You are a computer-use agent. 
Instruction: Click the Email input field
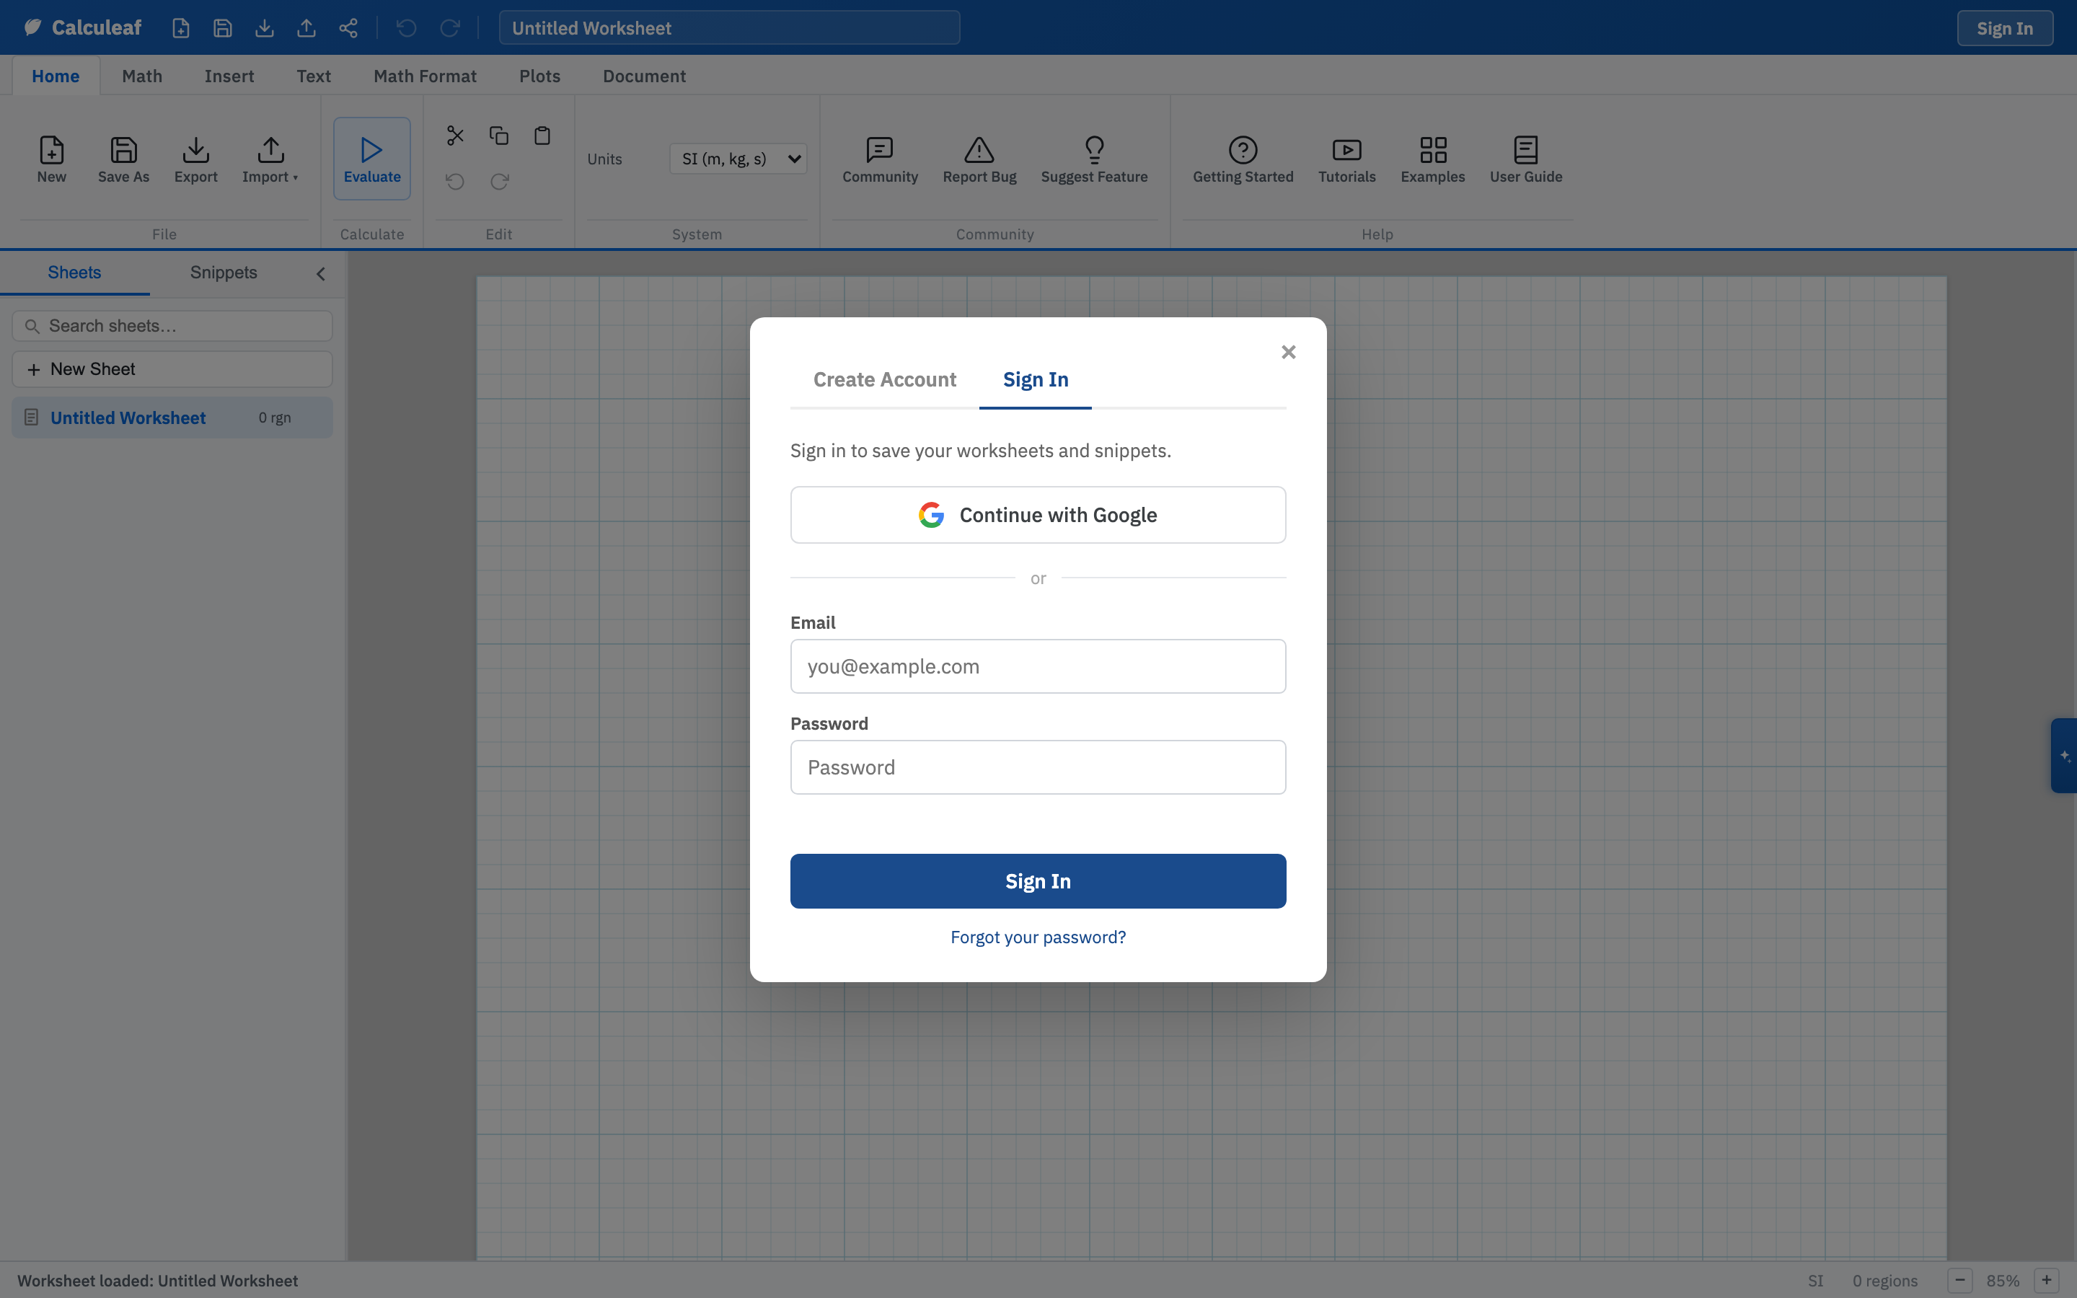[x=1038, y=666]
